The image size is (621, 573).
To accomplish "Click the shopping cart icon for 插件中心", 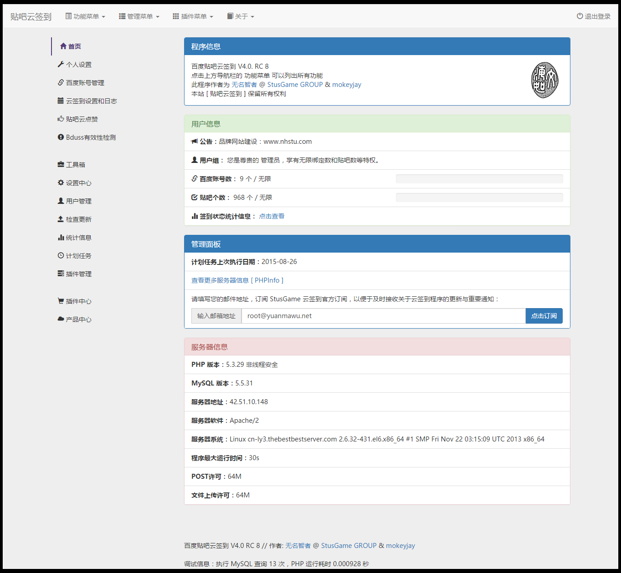I will point(61,301).
